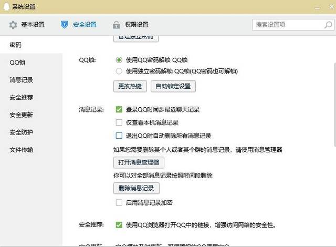Minimize the 系统设置 window
Image resolution: width=336 pixels, height=247 pixels.
(x=317, y=8)
